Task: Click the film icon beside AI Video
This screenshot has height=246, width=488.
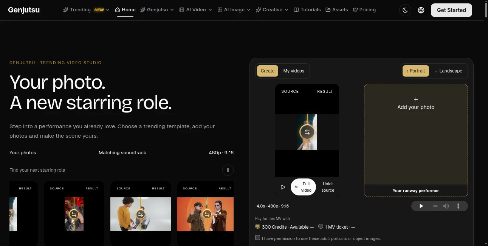Action: (x=182, y=10)
